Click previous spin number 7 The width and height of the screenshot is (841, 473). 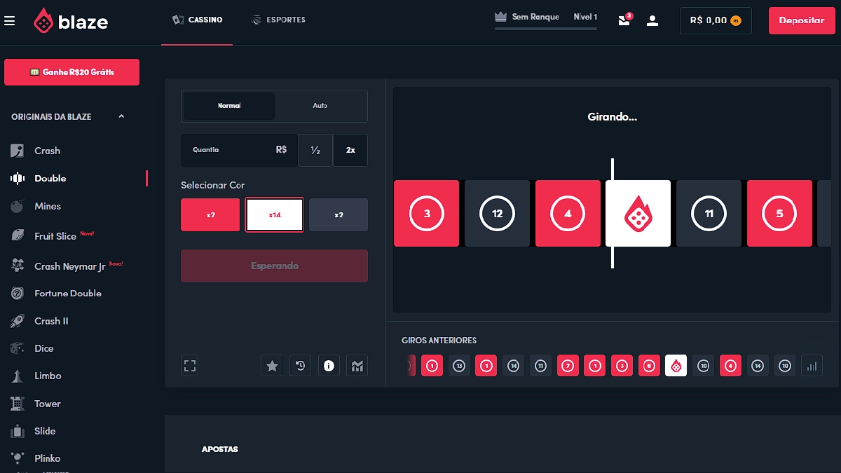[x=568, y=366]
